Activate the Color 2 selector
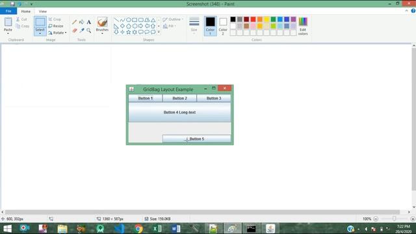Screen dimensions: 416x234 coord(223,26)
